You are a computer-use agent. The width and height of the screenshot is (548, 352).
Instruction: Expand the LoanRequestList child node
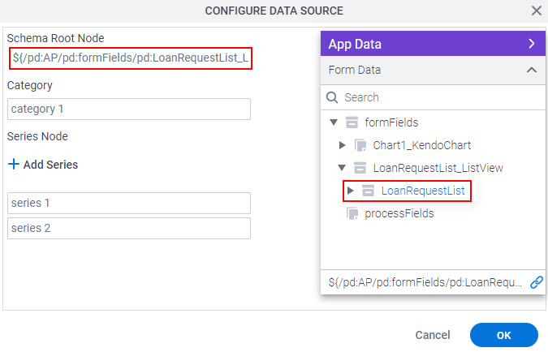tap(350, 191)
